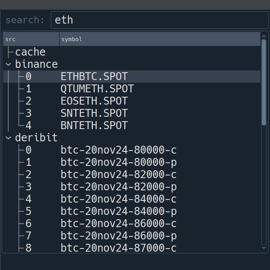The image size is (270, 270).
Task: Choose btc-20nov24-87000-c at list bottom
Action: pos(119,248)
